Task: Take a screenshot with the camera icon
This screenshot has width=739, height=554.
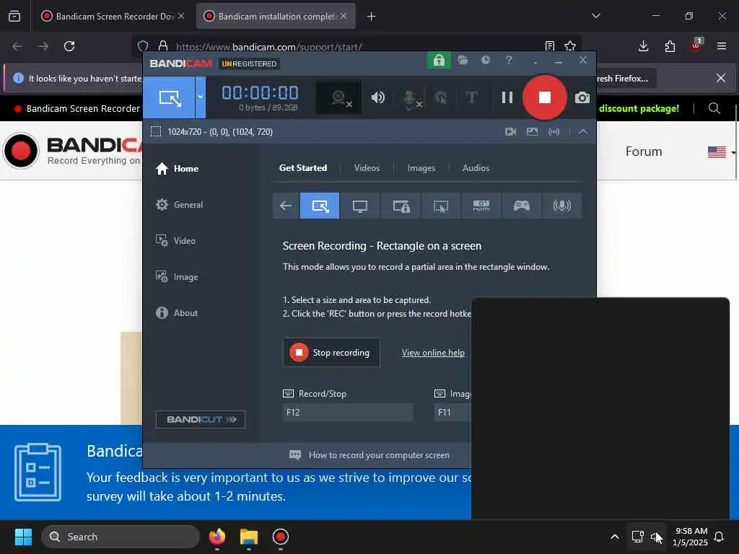Action: tap(582, 97)
